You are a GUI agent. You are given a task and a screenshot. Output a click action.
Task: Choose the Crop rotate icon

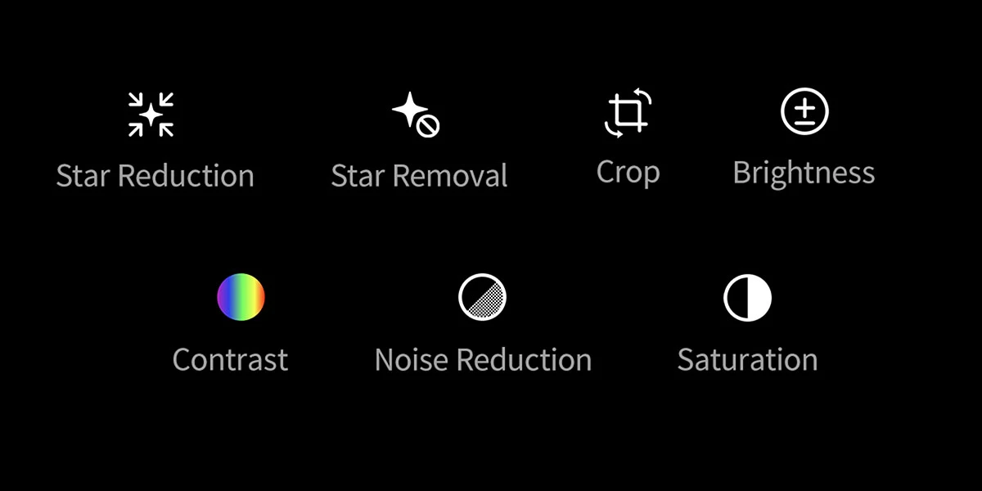(628, 114)
